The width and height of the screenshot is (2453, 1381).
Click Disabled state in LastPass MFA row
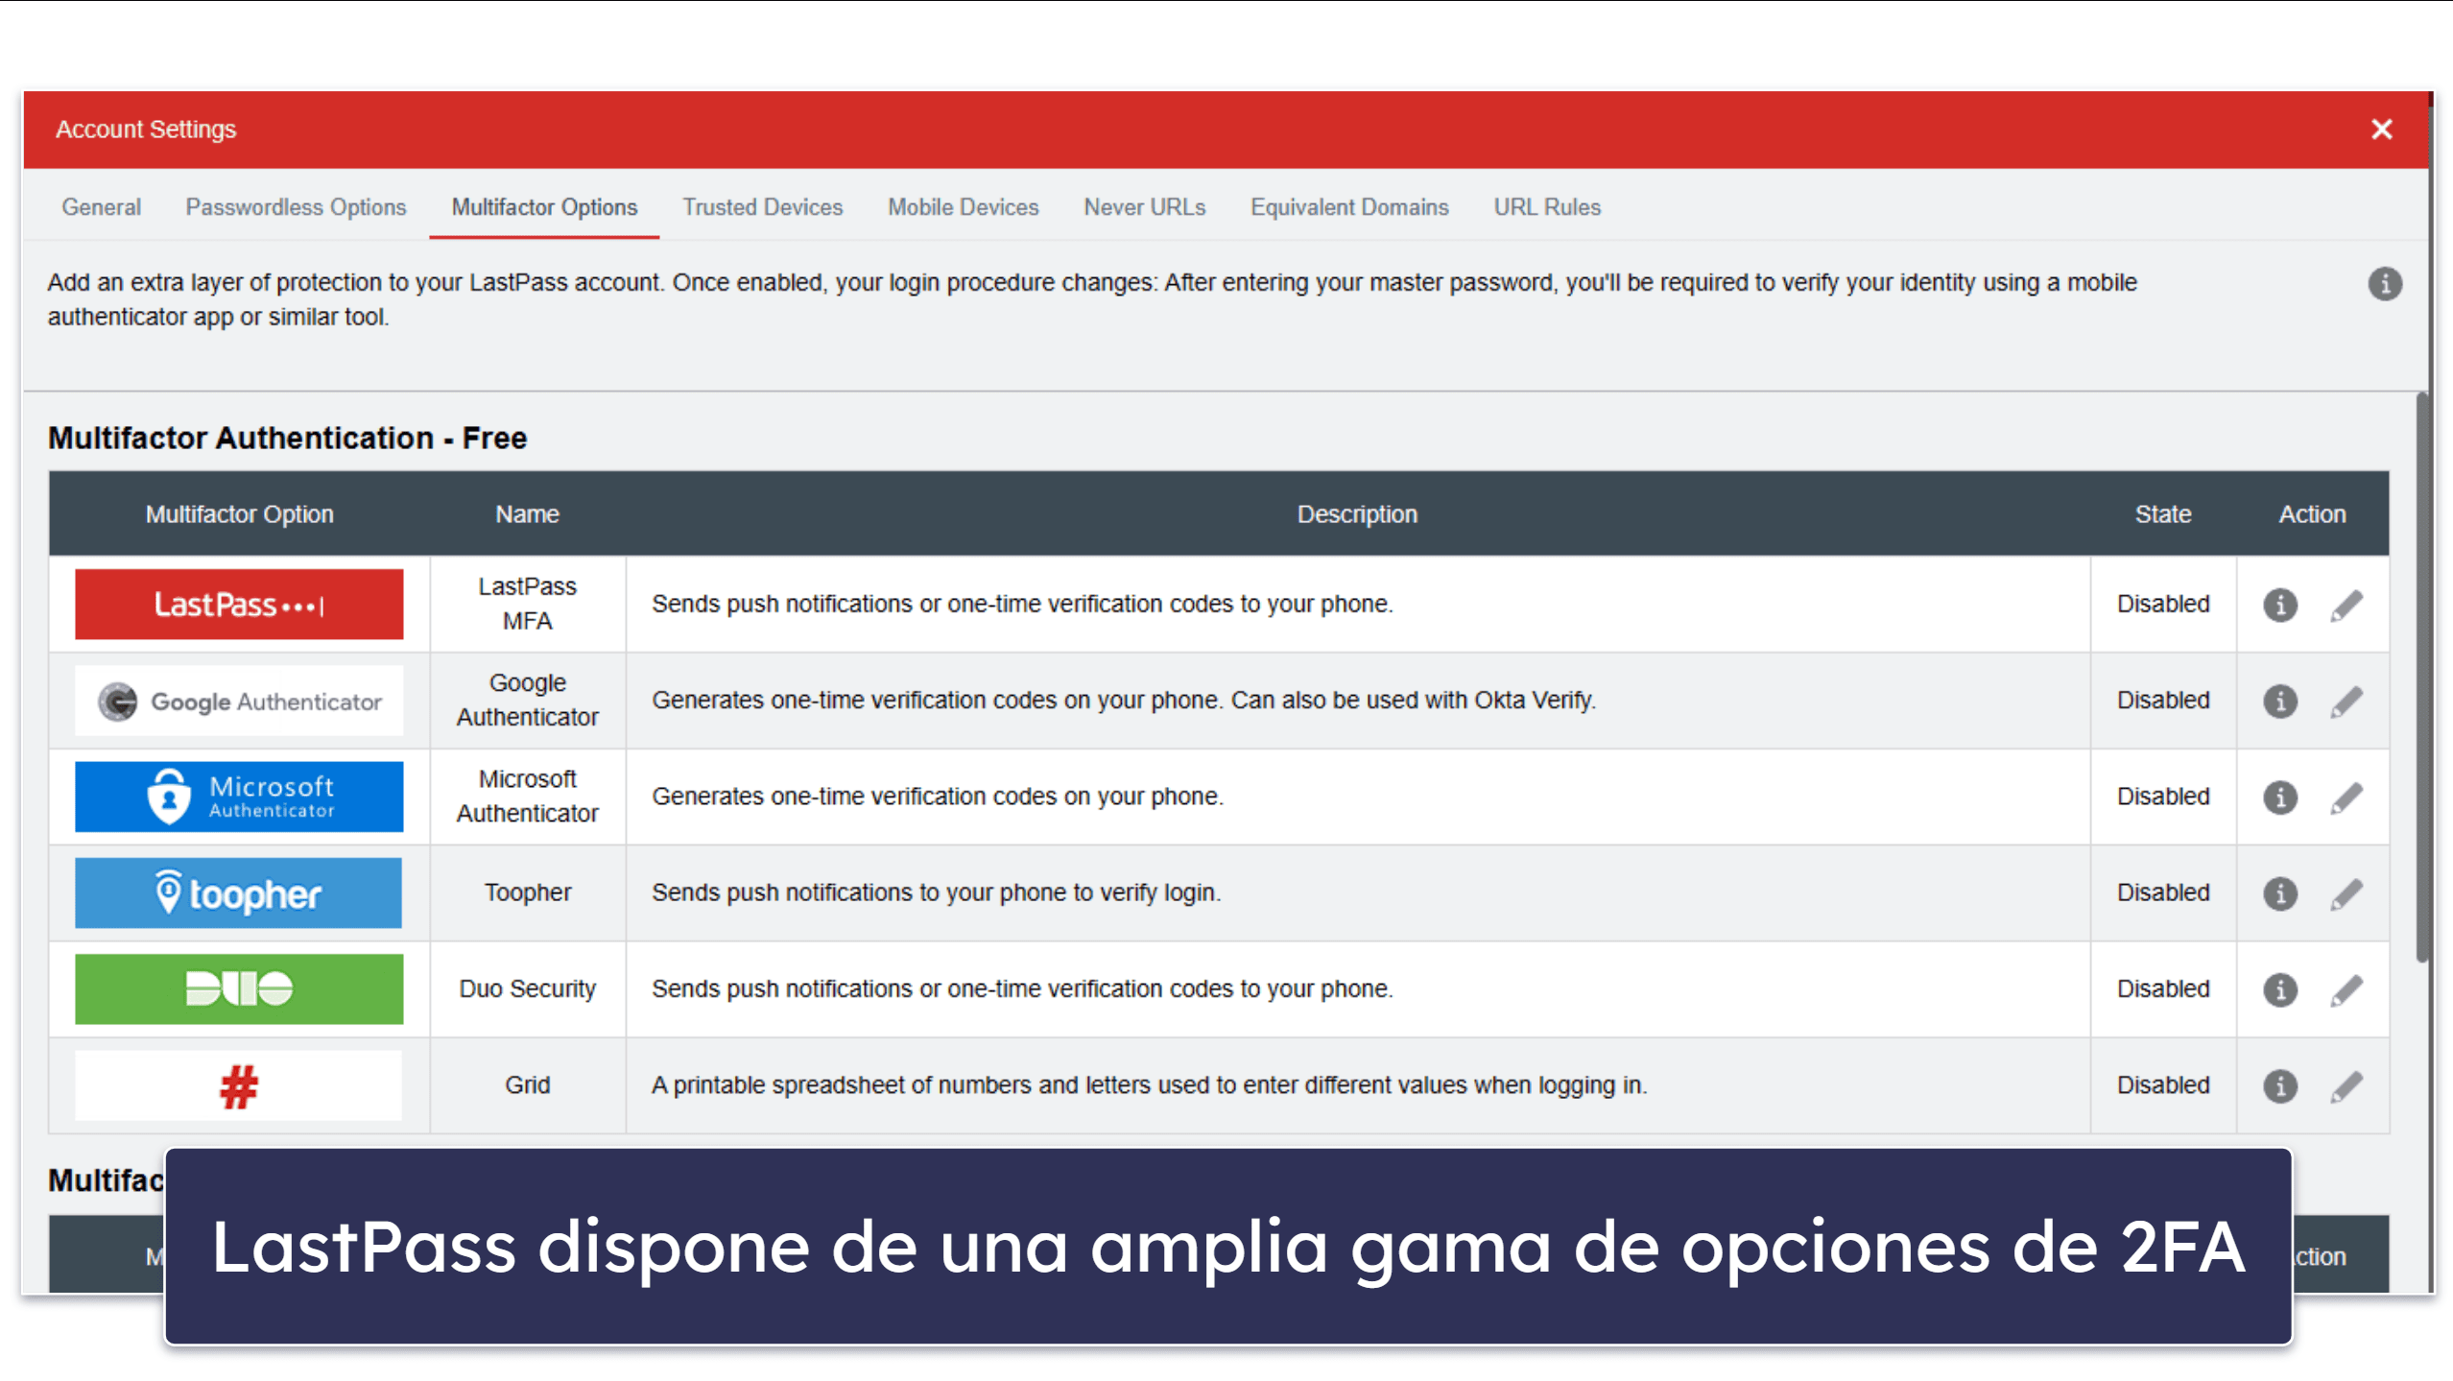pos(2162,604)
